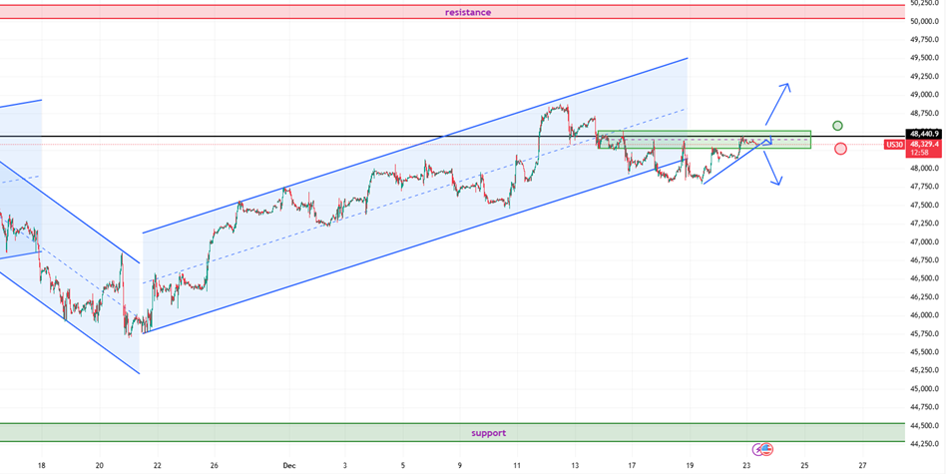The image size is (951, 474).
Task: Click the US flag economic event icon
Action: pyautogui.click(x=767, y=450)
